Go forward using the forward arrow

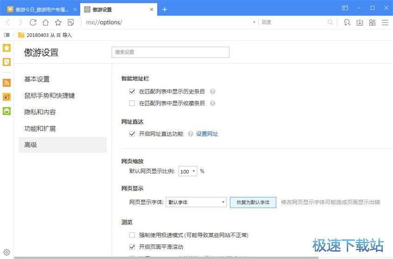(20, 23)
